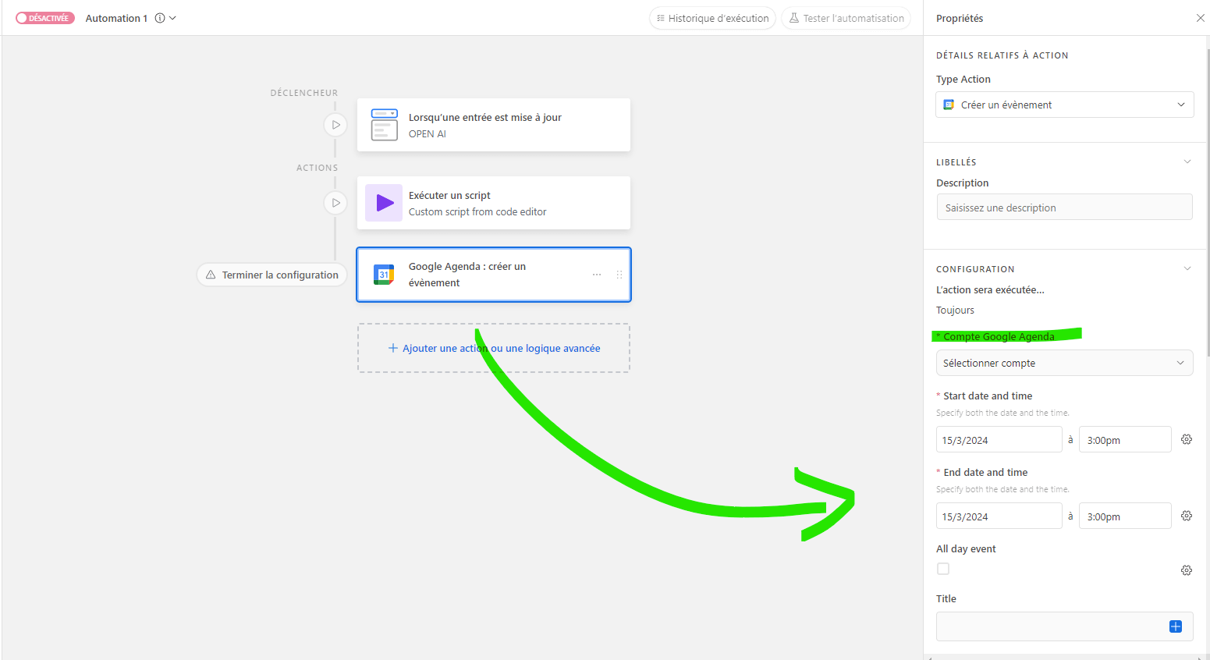Open the Sélectionner compte dropdown
This screenshot has height=660, width=1210.
pyautogui.click(x=1064, y=363)
